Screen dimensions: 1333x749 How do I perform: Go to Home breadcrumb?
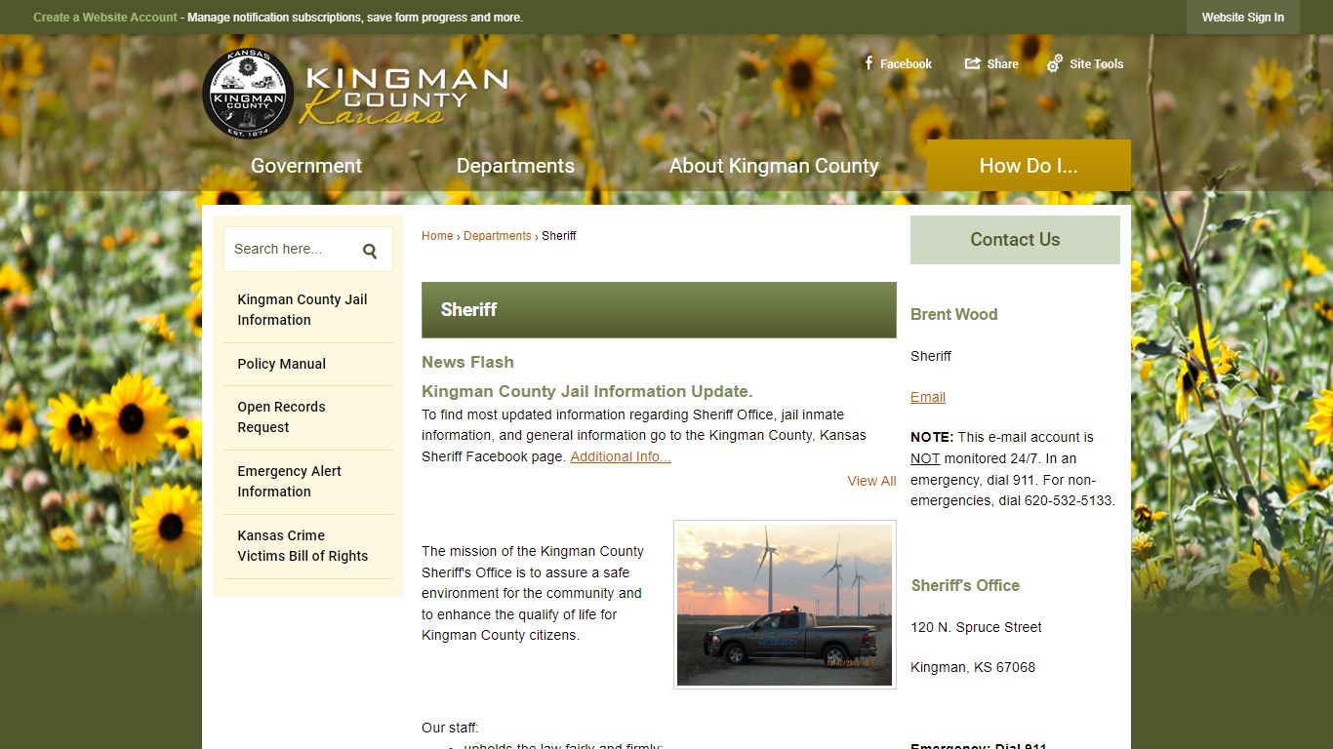click(437, 236)
